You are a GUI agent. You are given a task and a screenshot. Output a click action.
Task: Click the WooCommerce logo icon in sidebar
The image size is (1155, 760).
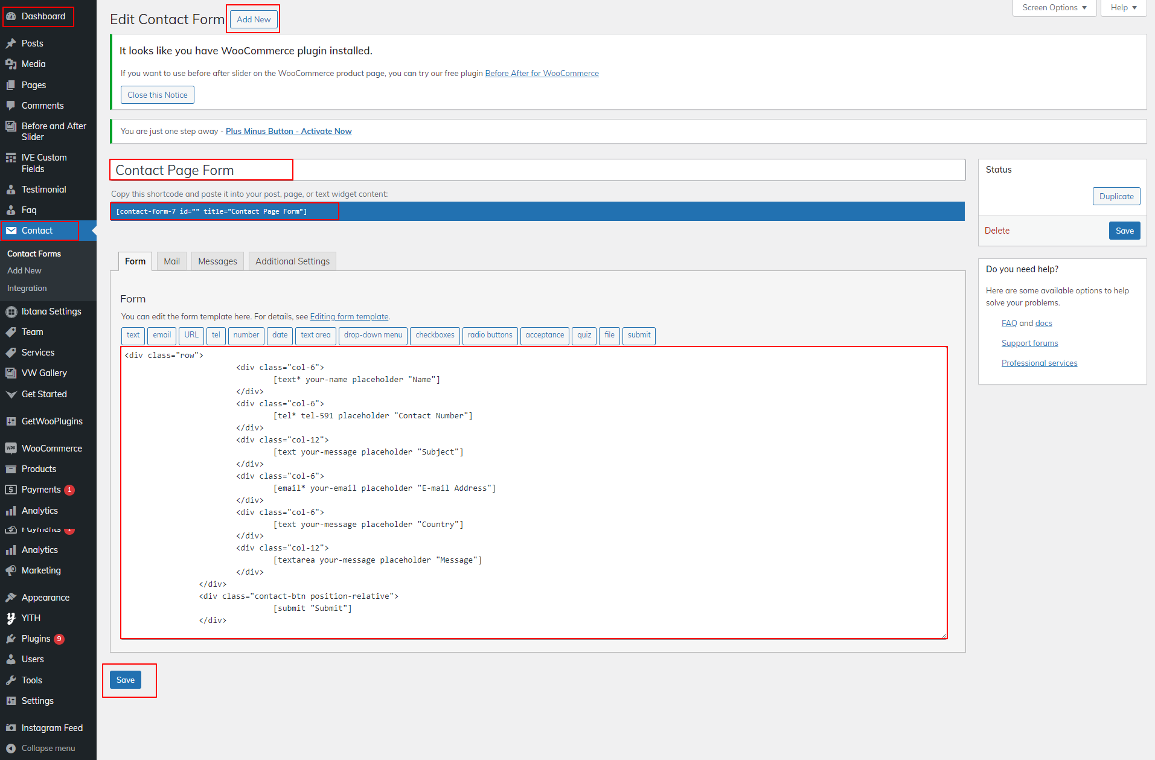click(x=11, y=449)
